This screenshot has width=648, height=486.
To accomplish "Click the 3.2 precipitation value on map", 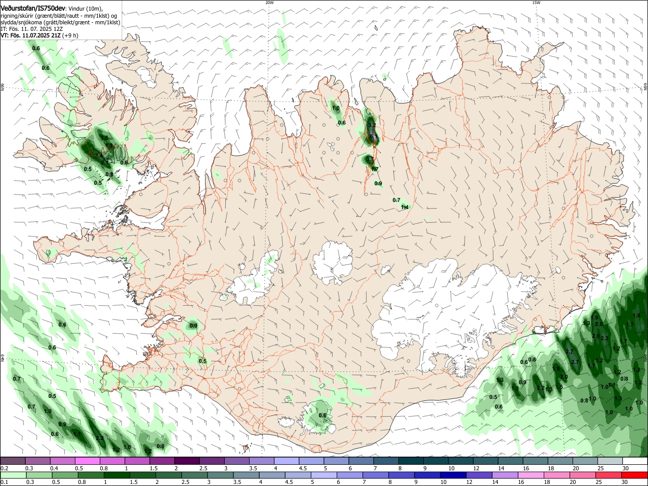I will 371,125.
